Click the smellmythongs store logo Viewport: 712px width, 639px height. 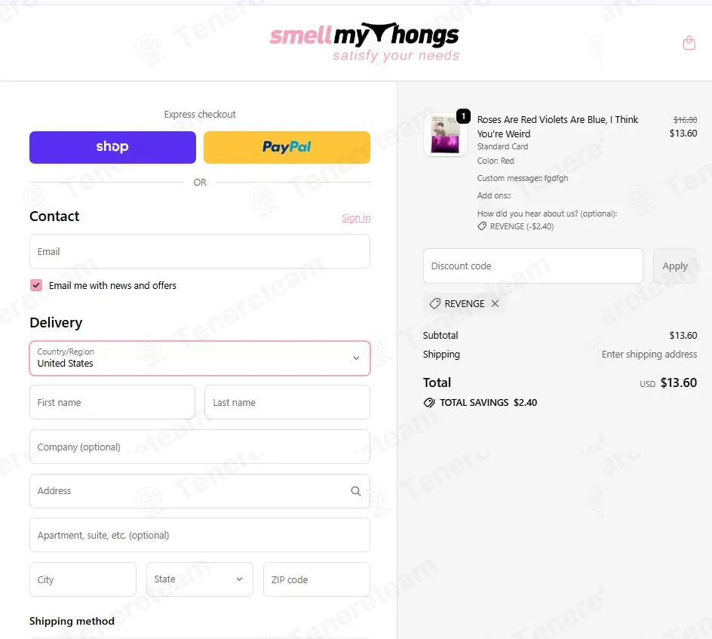pyautogui.click(x=364, y=41)
